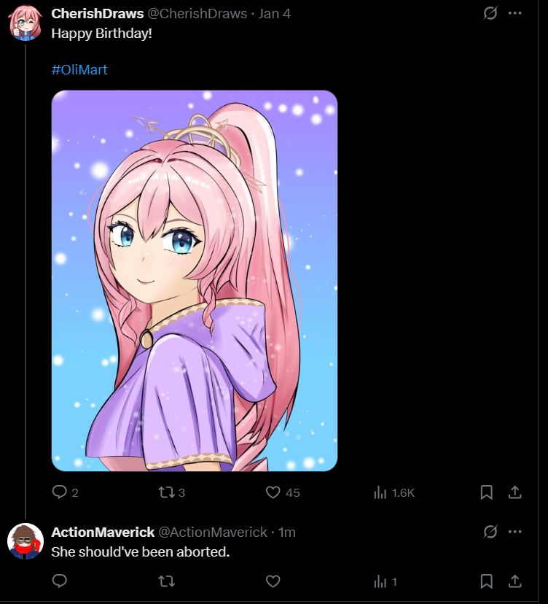
Task: Open the #OliMart hashtag
Action: click(79, 70)
